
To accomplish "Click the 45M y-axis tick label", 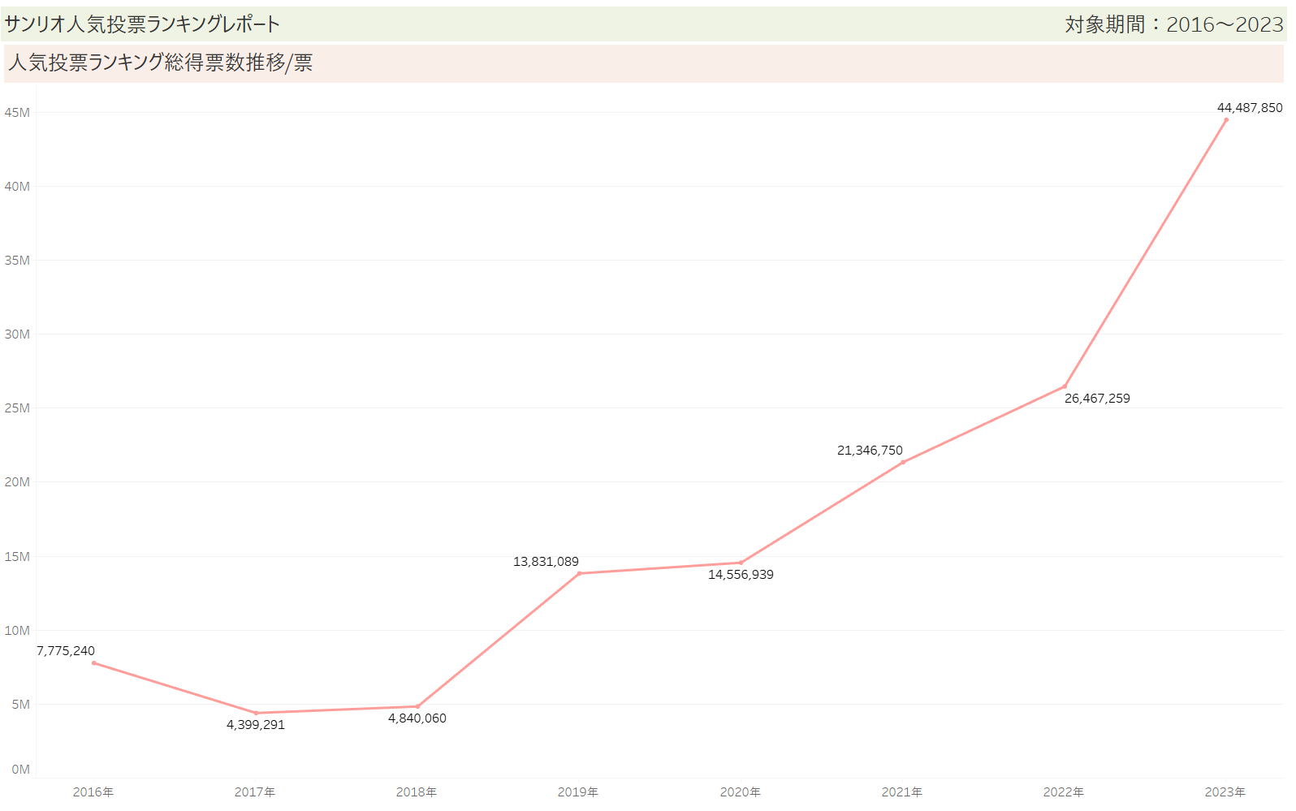I will tap(17, 112).
